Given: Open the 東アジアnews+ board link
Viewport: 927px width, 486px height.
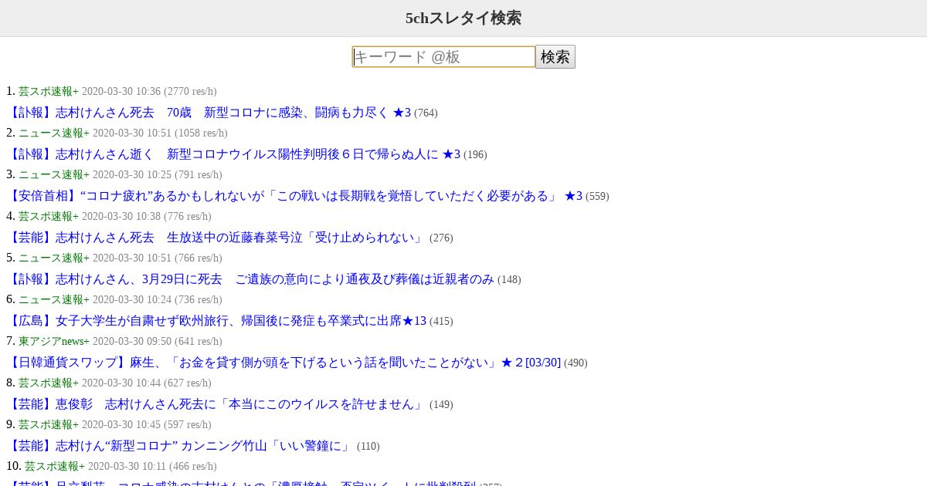Looking at the screenshot, I should click(x=54, y=341).
